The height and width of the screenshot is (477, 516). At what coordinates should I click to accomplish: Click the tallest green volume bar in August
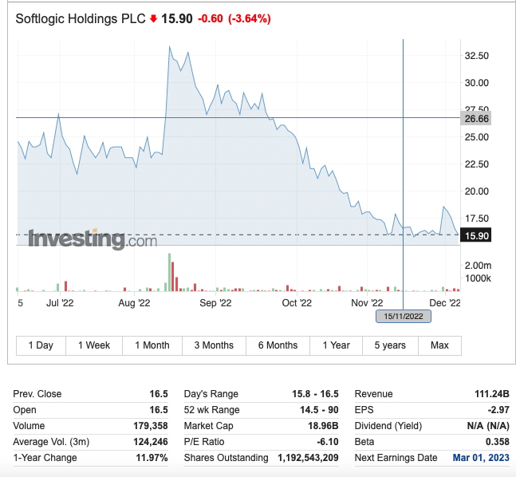(170, 272)
